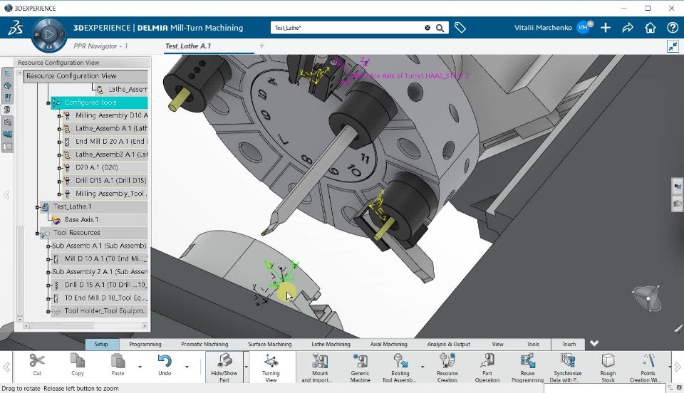Switch to Programming tab
The width and height of the screenshot is (684, 393).
point(145,344)
